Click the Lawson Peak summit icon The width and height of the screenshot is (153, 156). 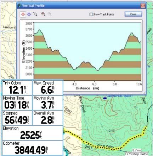point(104,97)
